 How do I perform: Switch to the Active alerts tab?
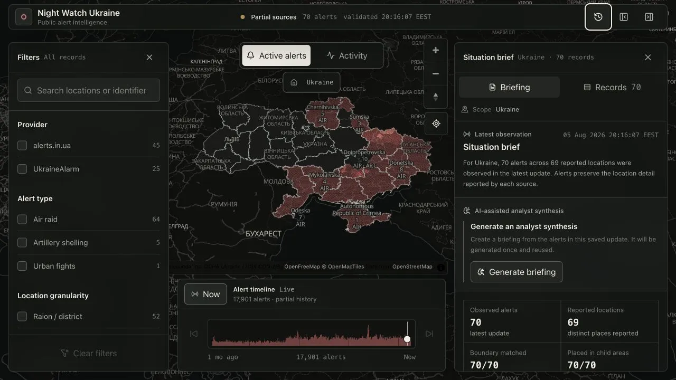pos(276,55)
